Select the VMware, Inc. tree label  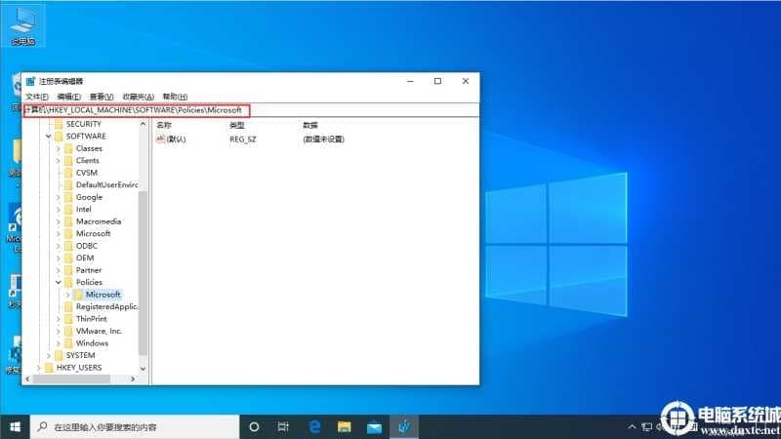tap(99, 331)
